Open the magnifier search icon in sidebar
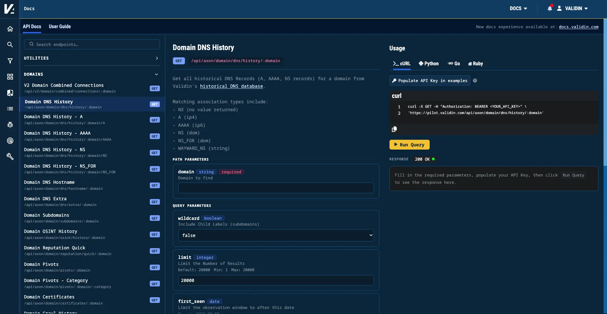The width and height of the screenshot is (607, 314). tap(10, 45)
